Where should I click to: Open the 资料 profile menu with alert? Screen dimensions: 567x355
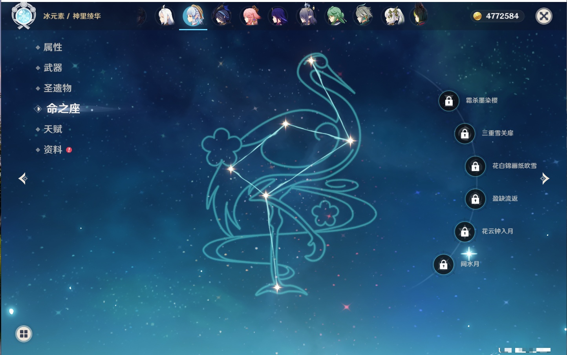pos(53,149)
